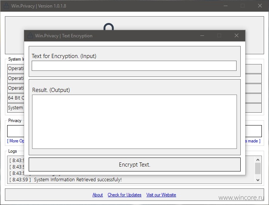Click inside the Result output box
Screen dimensions: 269x205
click(x=134, y=122)
